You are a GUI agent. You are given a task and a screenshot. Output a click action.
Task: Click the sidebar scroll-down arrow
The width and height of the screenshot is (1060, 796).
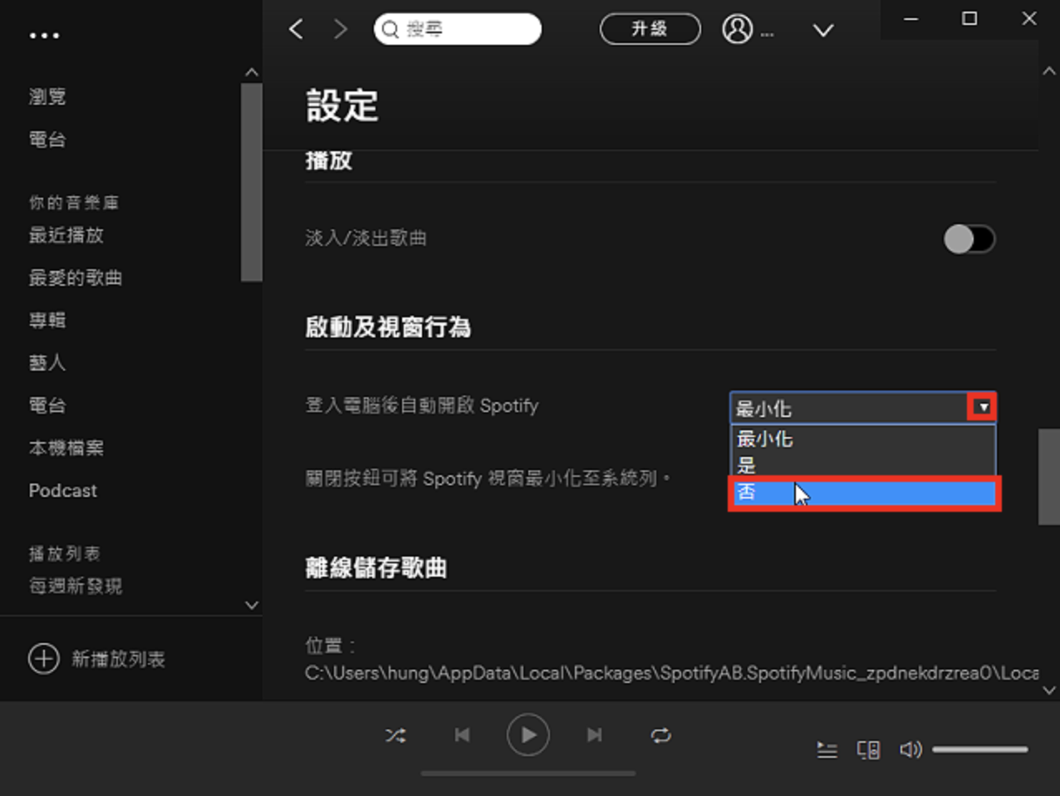[x=252, y=606]
